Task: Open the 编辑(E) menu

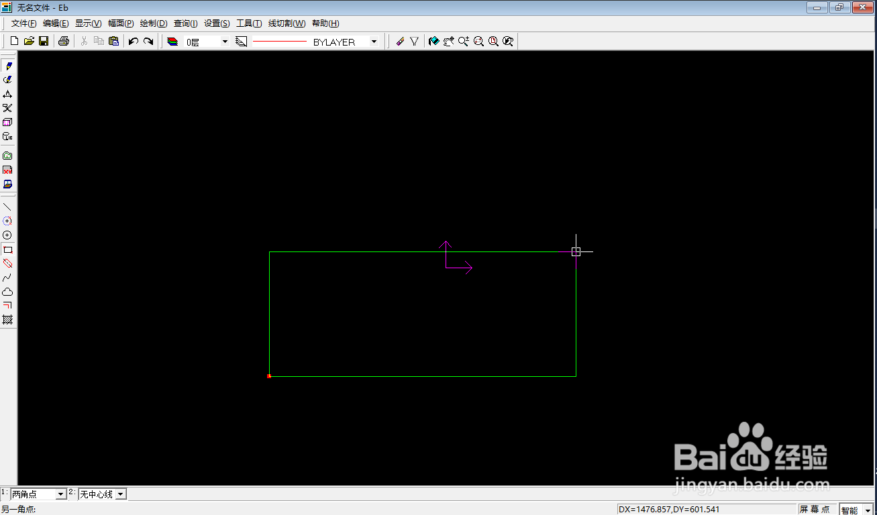Action: [56, 23]
